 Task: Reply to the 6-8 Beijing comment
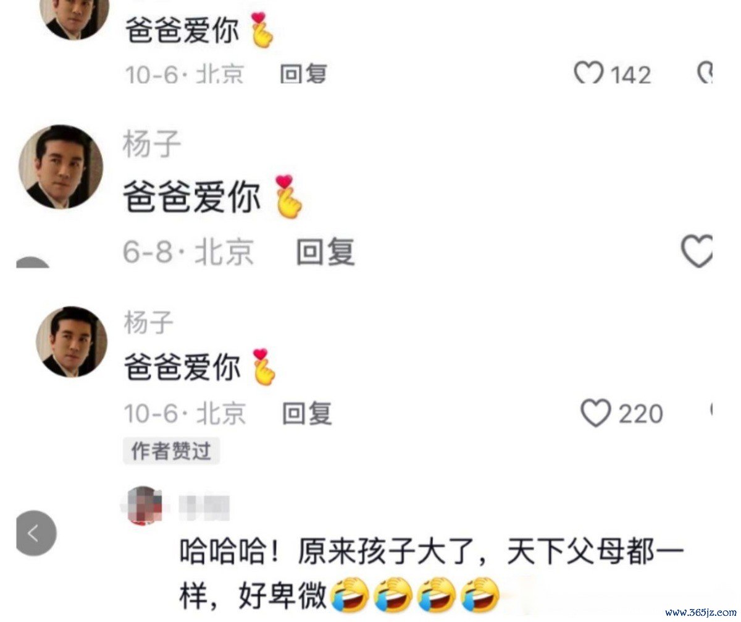click(x=325, y=252)
